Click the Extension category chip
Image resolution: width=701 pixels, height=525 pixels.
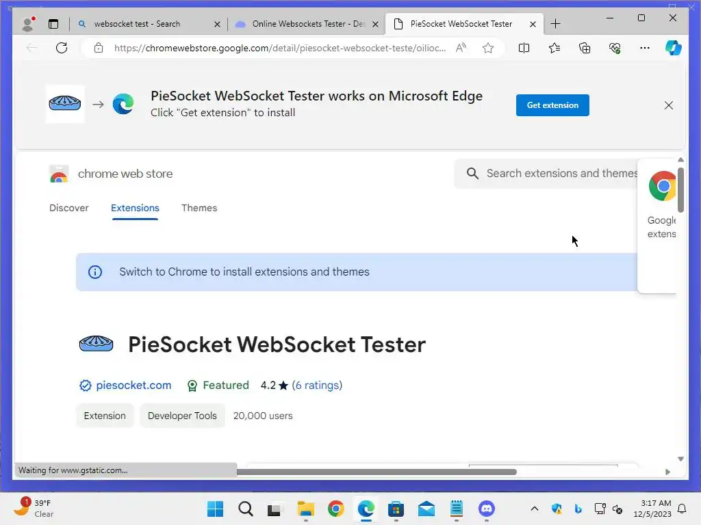coord(105,416)
